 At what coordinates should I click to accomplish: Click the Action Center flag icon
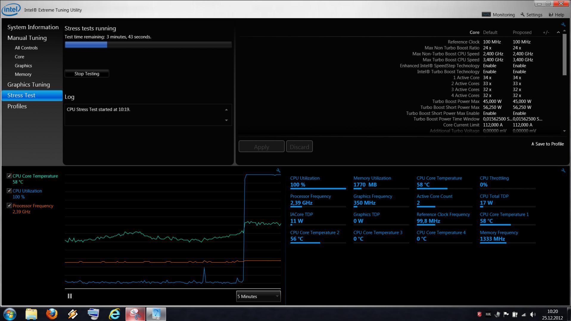pyautogui.click(x=506, y=314)
